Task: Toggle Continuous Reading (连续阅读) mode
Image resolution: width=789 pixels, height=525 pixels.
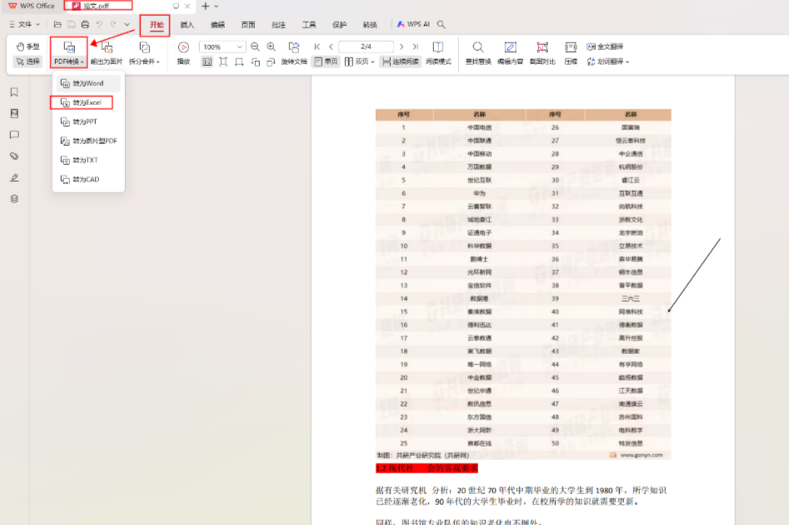Action: pos(401,62)
